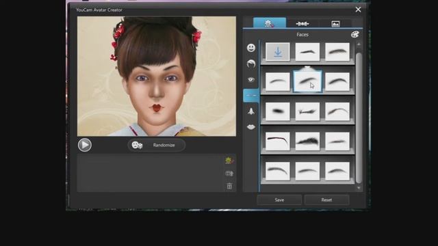Click the Reset button
The image size is (438, 246).
(x=326, y=200)
